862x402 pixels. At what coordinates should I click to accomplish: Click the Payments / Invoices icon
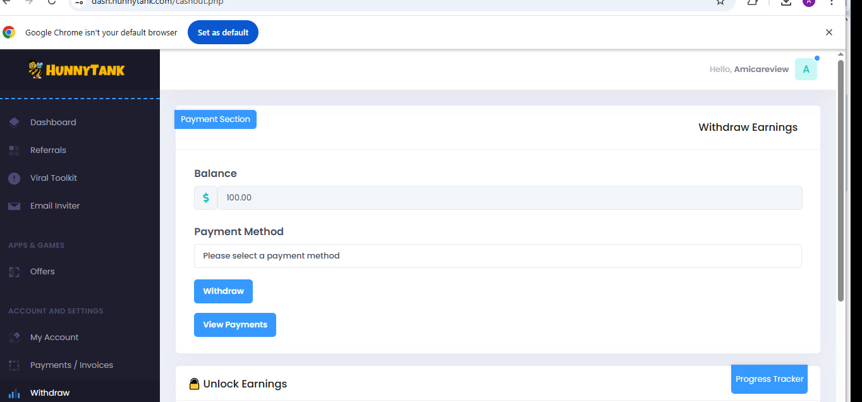click(x=14, y=365)
